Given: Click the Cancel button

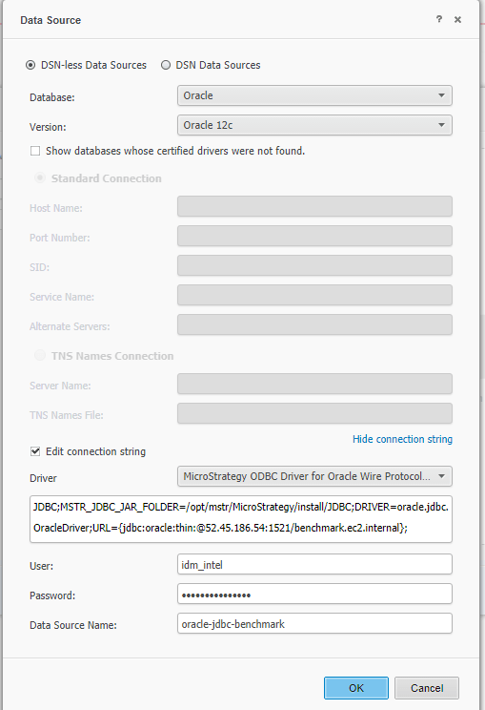Looking at the screenshot, I should point(427,688).
